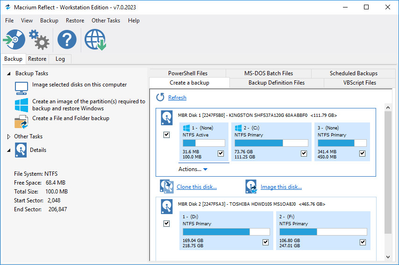The height and width of the screenshot is (265, 399).
Task: Open the Other Tasks menu
Action: click(106, 21)
